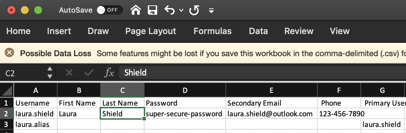Switch to the Page Layout tab

(151, 31)
